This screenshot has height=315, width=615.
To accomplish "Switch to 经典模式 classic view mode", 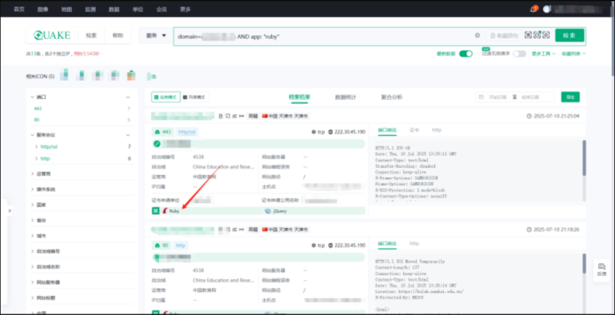I will tap(166, 97).
